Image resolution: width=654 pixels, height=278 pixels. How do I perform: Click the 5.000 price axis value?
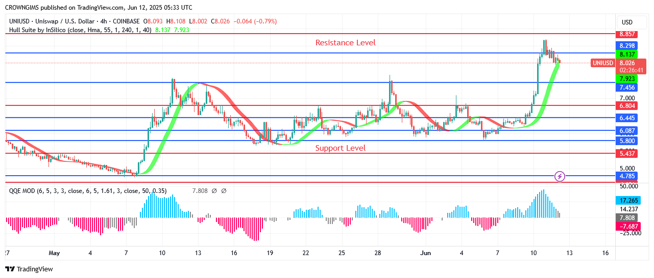[x=627, y=168]
